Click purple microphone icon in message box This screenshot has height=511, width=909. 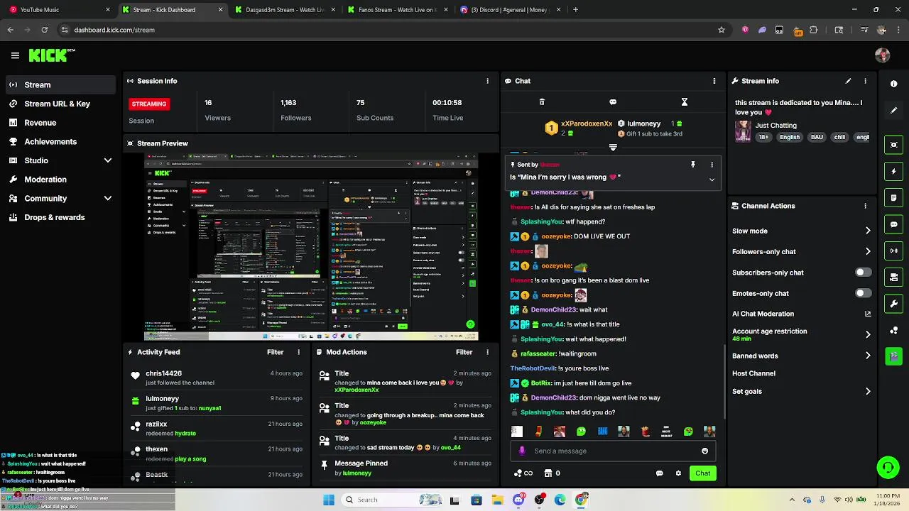[522, 451]
